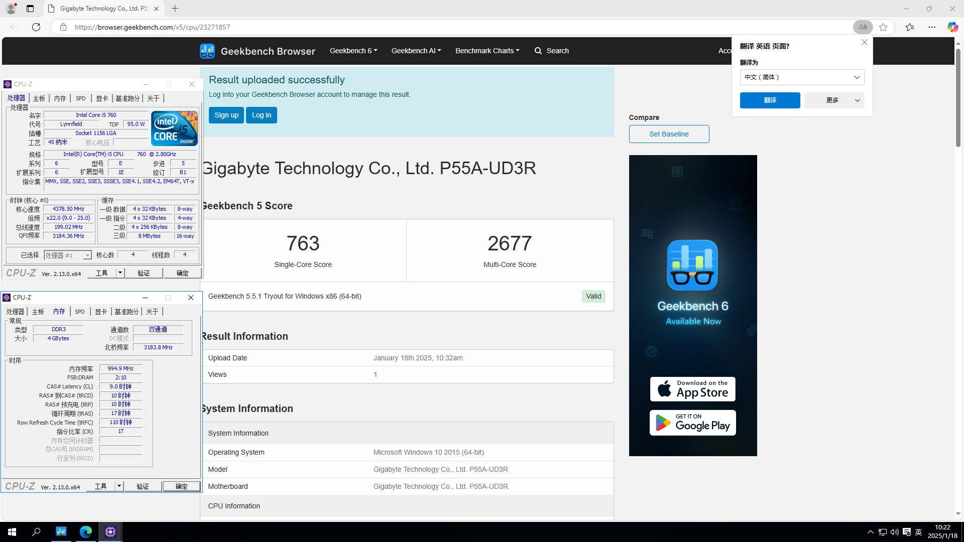Viewport: 964px width, 542px height.
Task: Open the 处理器 #1 selection dropdown in CPU-Z
Action: pyautogui.click(x=67, y=255)
